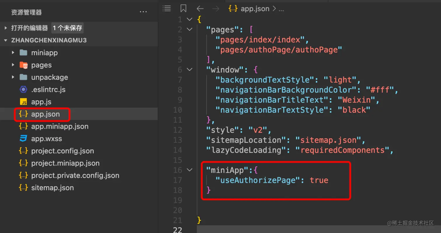Click the "pages/authoPage/authoPage" string
Viewport: 441px width, 233px height.
(279, 50)
